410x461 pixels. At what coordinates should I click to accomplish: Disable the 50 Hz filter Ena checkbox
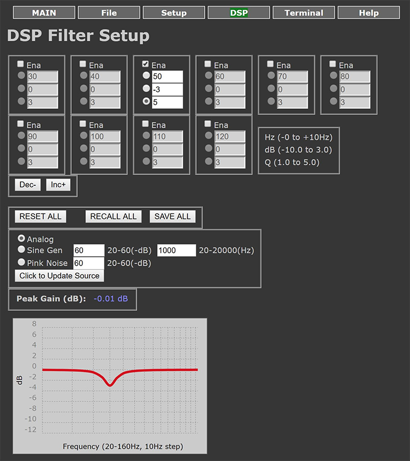coord(146,64)
